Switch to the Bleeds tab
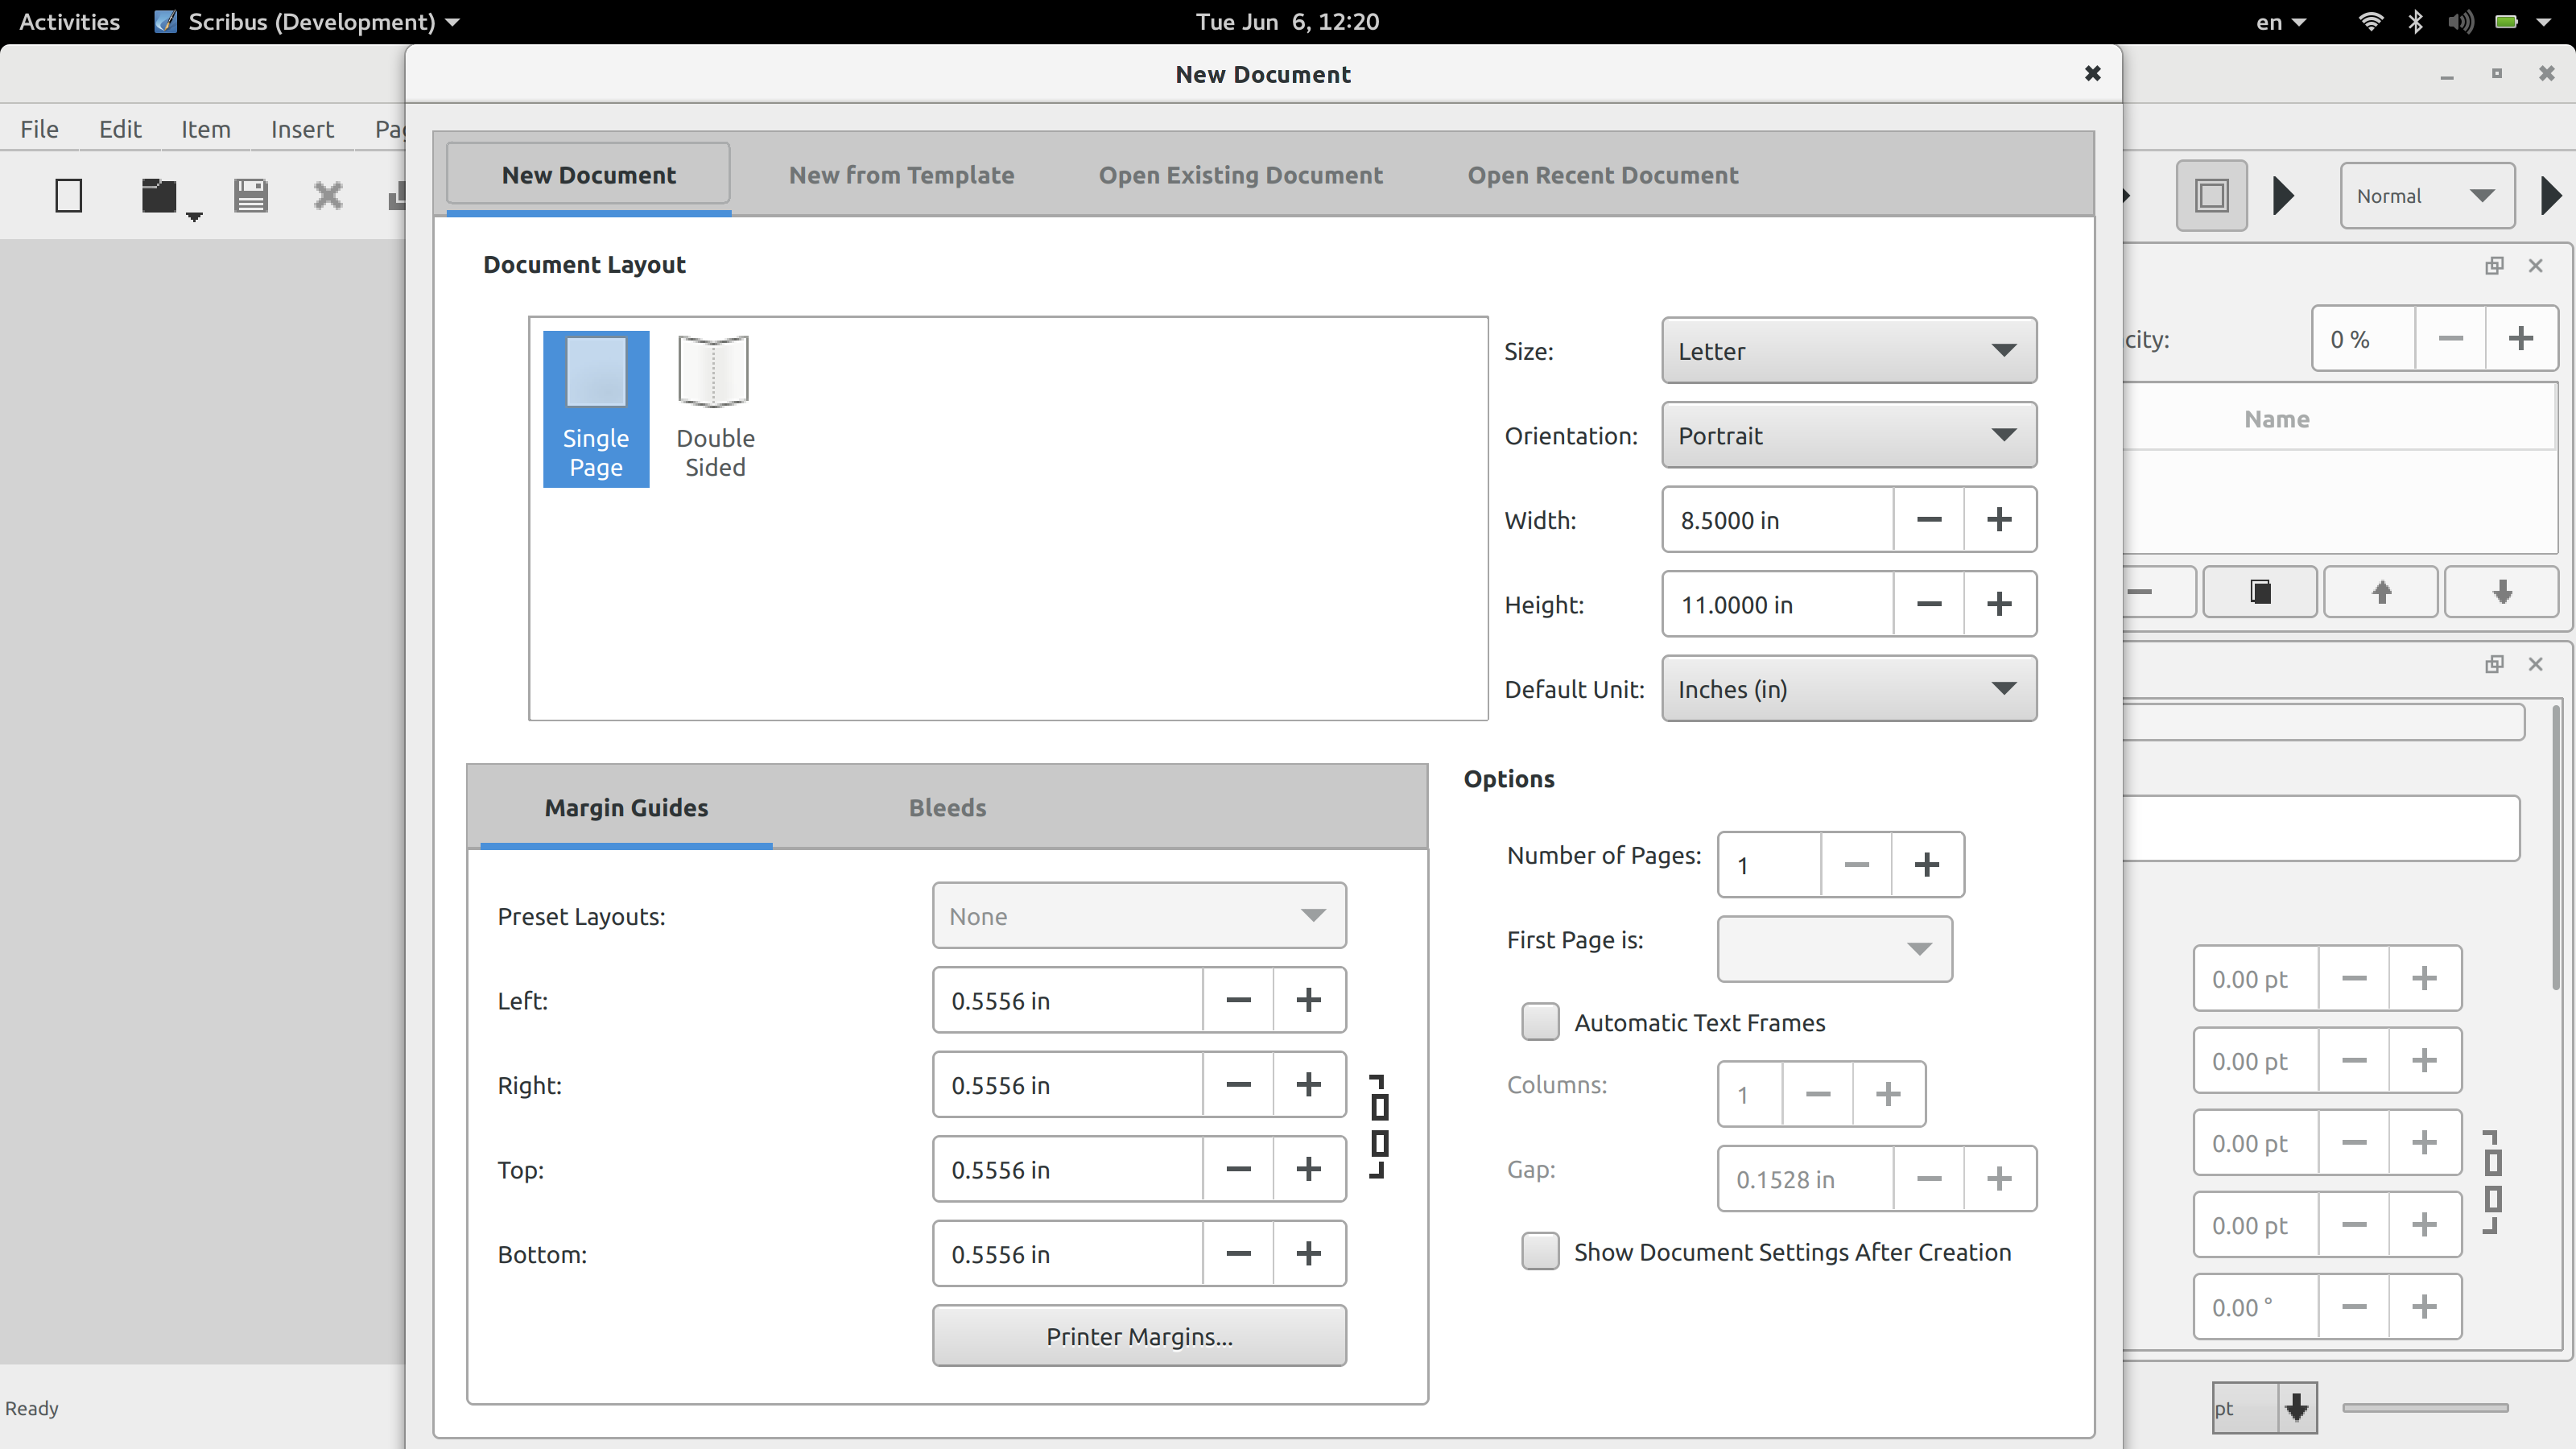This screenshot has height=1449, width=2576. point(946,807)
